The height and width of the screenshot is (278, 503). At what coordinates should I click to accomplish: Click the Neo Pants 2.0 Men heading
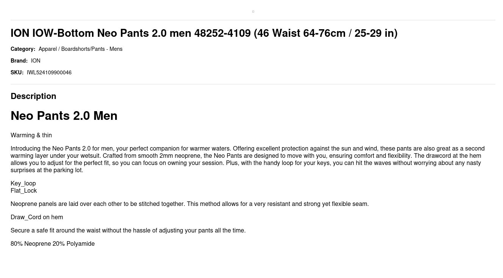[64, 116]
